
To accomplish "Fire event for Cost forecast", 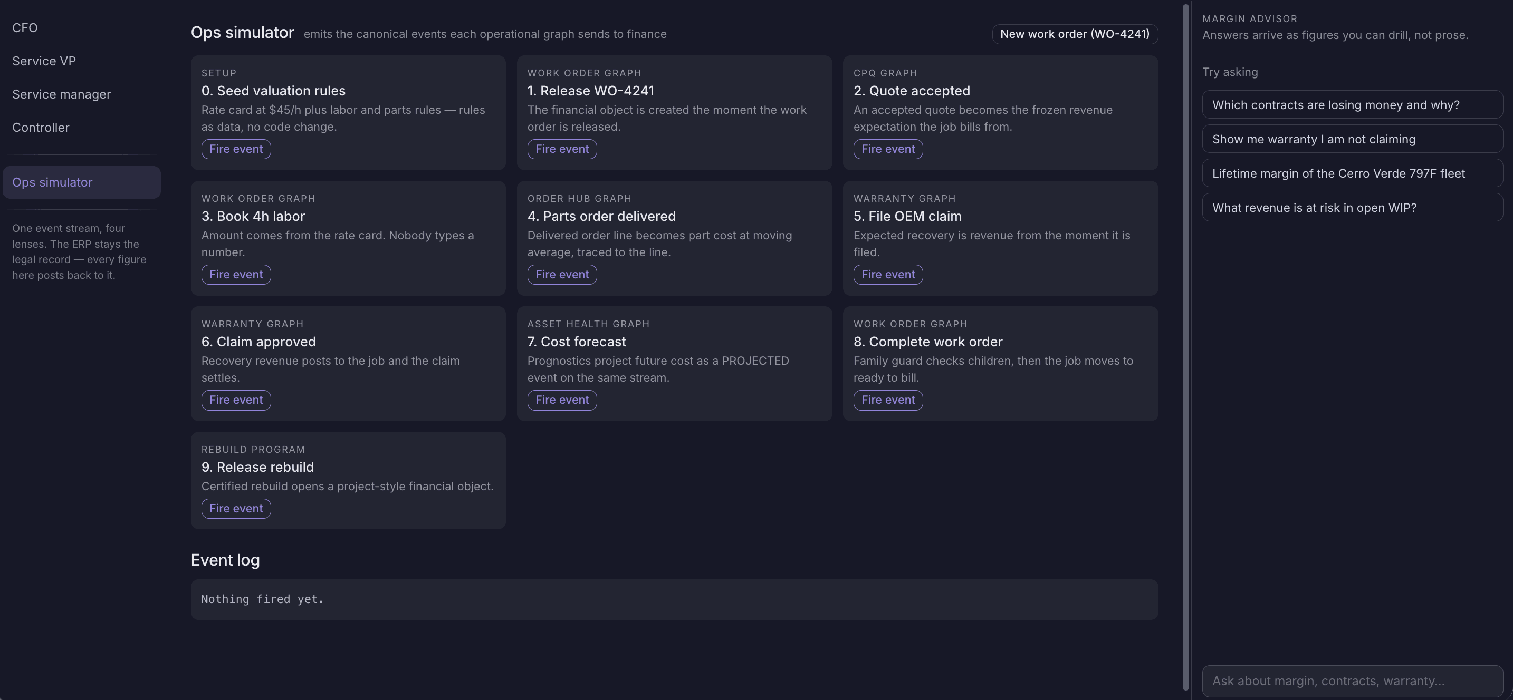I will [562, 400].
